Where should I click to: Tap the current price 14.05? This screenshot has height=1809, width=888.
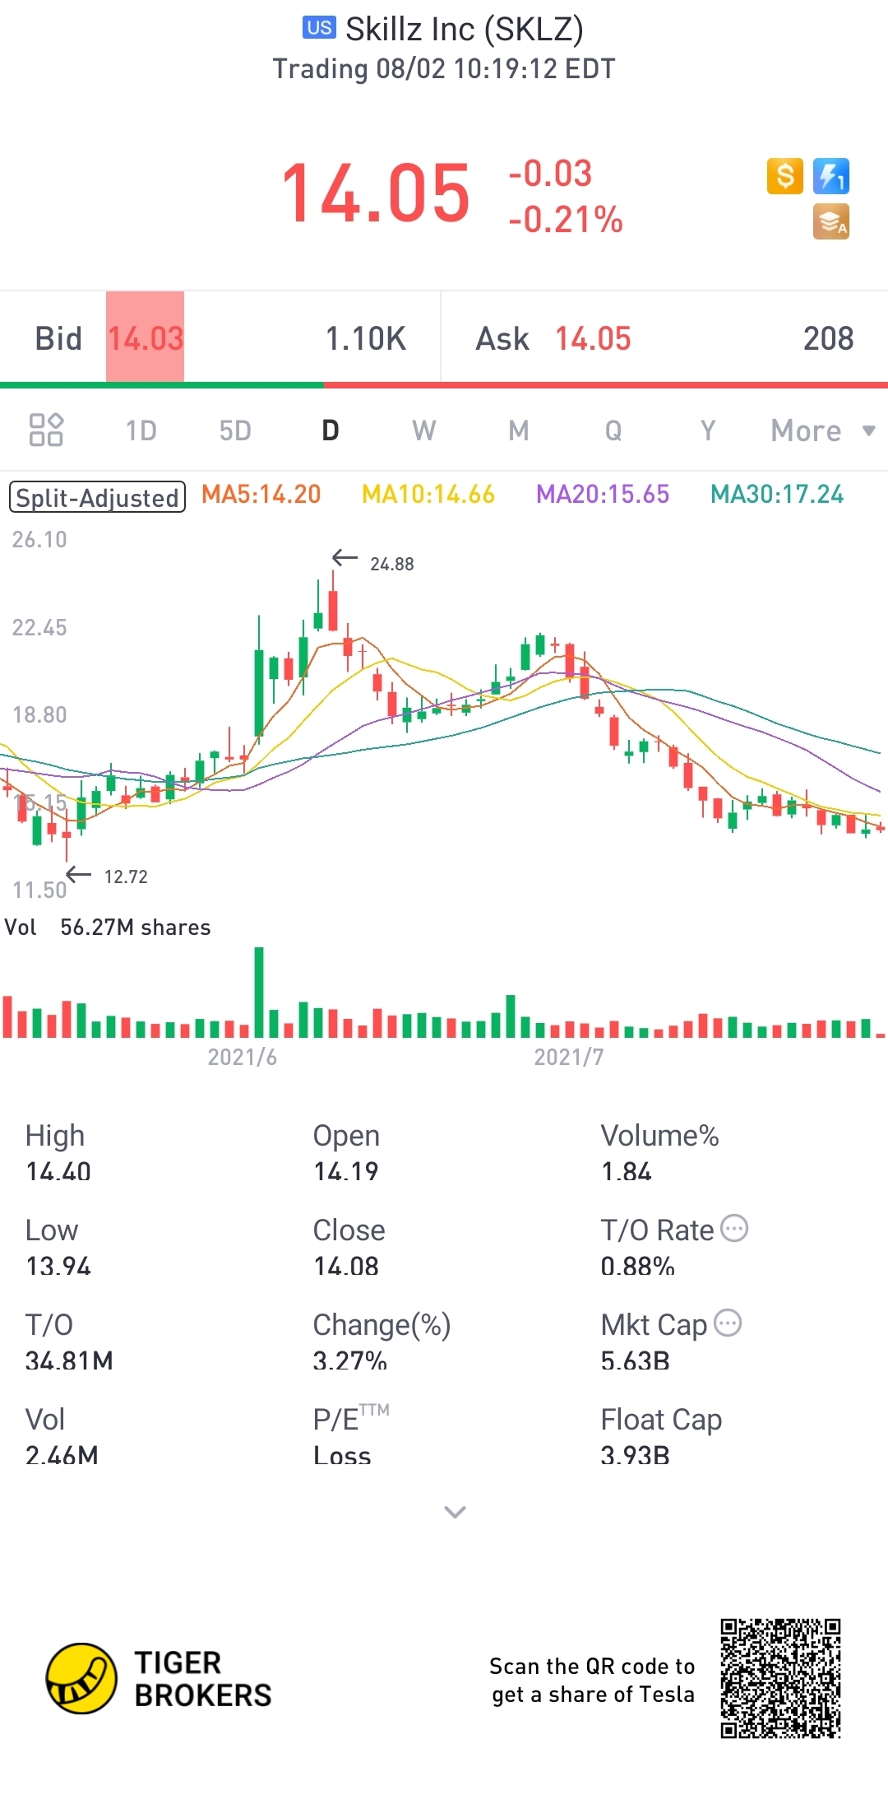pyautogui.click(x=376, y=194)
